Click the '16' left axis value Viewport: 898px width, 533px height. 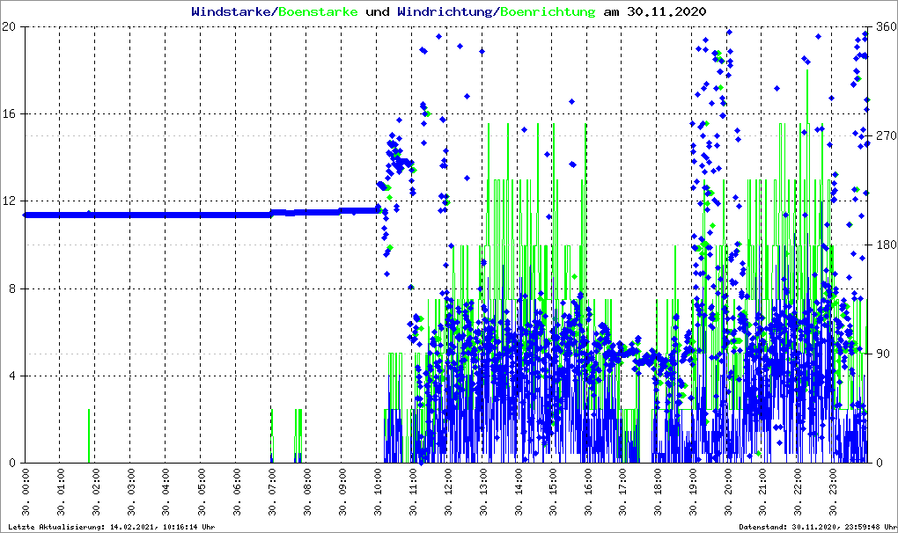coord(11,114)
